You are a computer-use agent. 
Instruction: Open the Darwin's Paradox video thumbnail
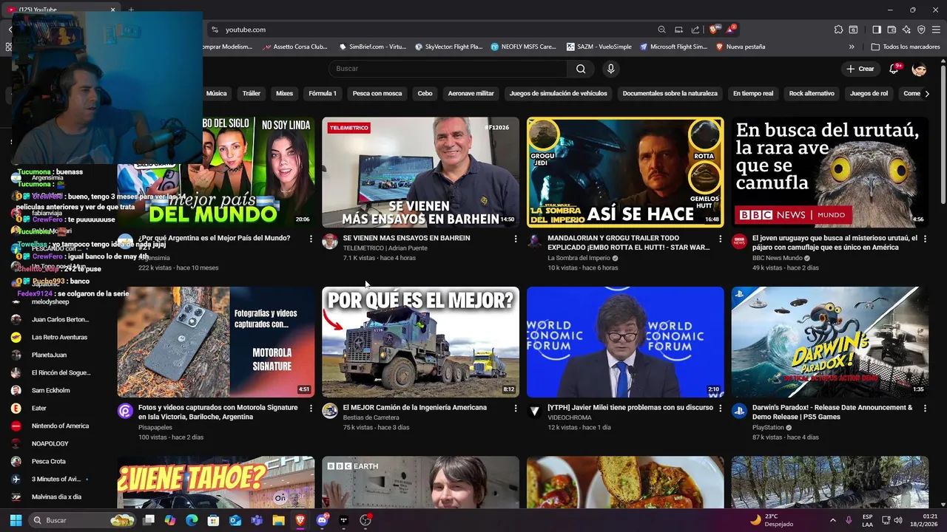830,342
